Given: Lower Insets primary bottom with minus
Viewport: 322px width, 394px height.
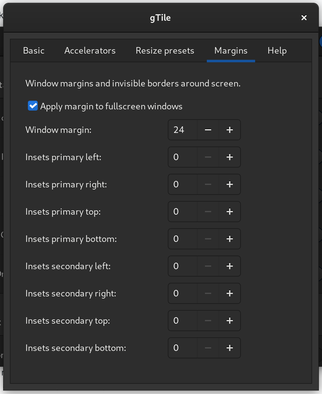Looking at the screenshot, I should [x=208, y=239].
